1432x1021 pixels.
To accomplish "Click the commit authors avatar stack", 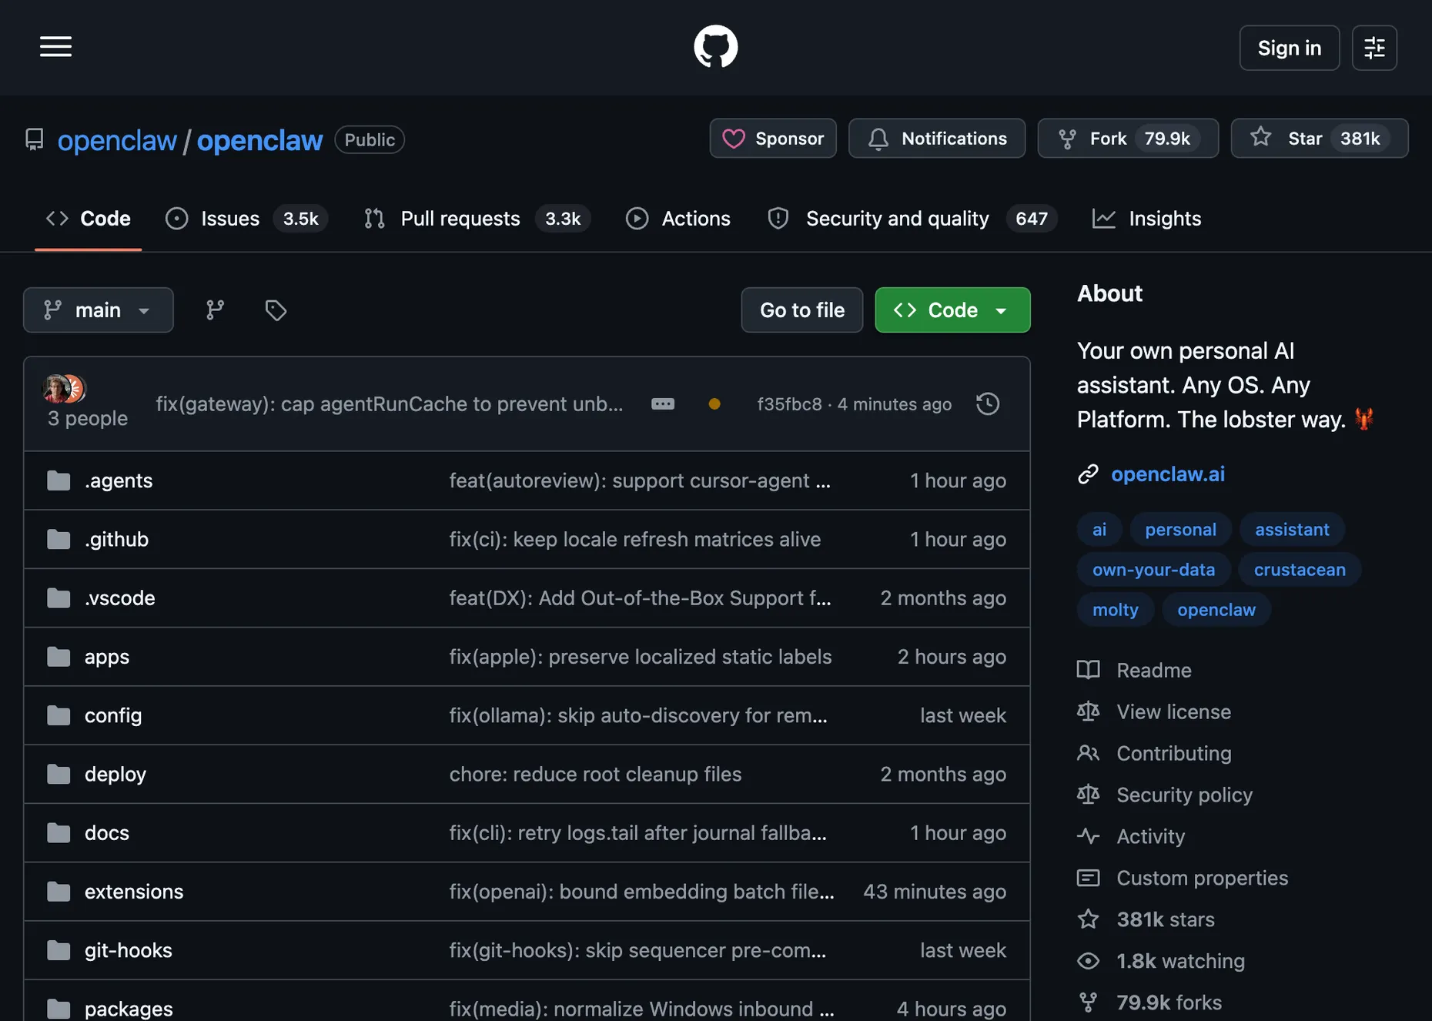I will [x=64, y=389].
